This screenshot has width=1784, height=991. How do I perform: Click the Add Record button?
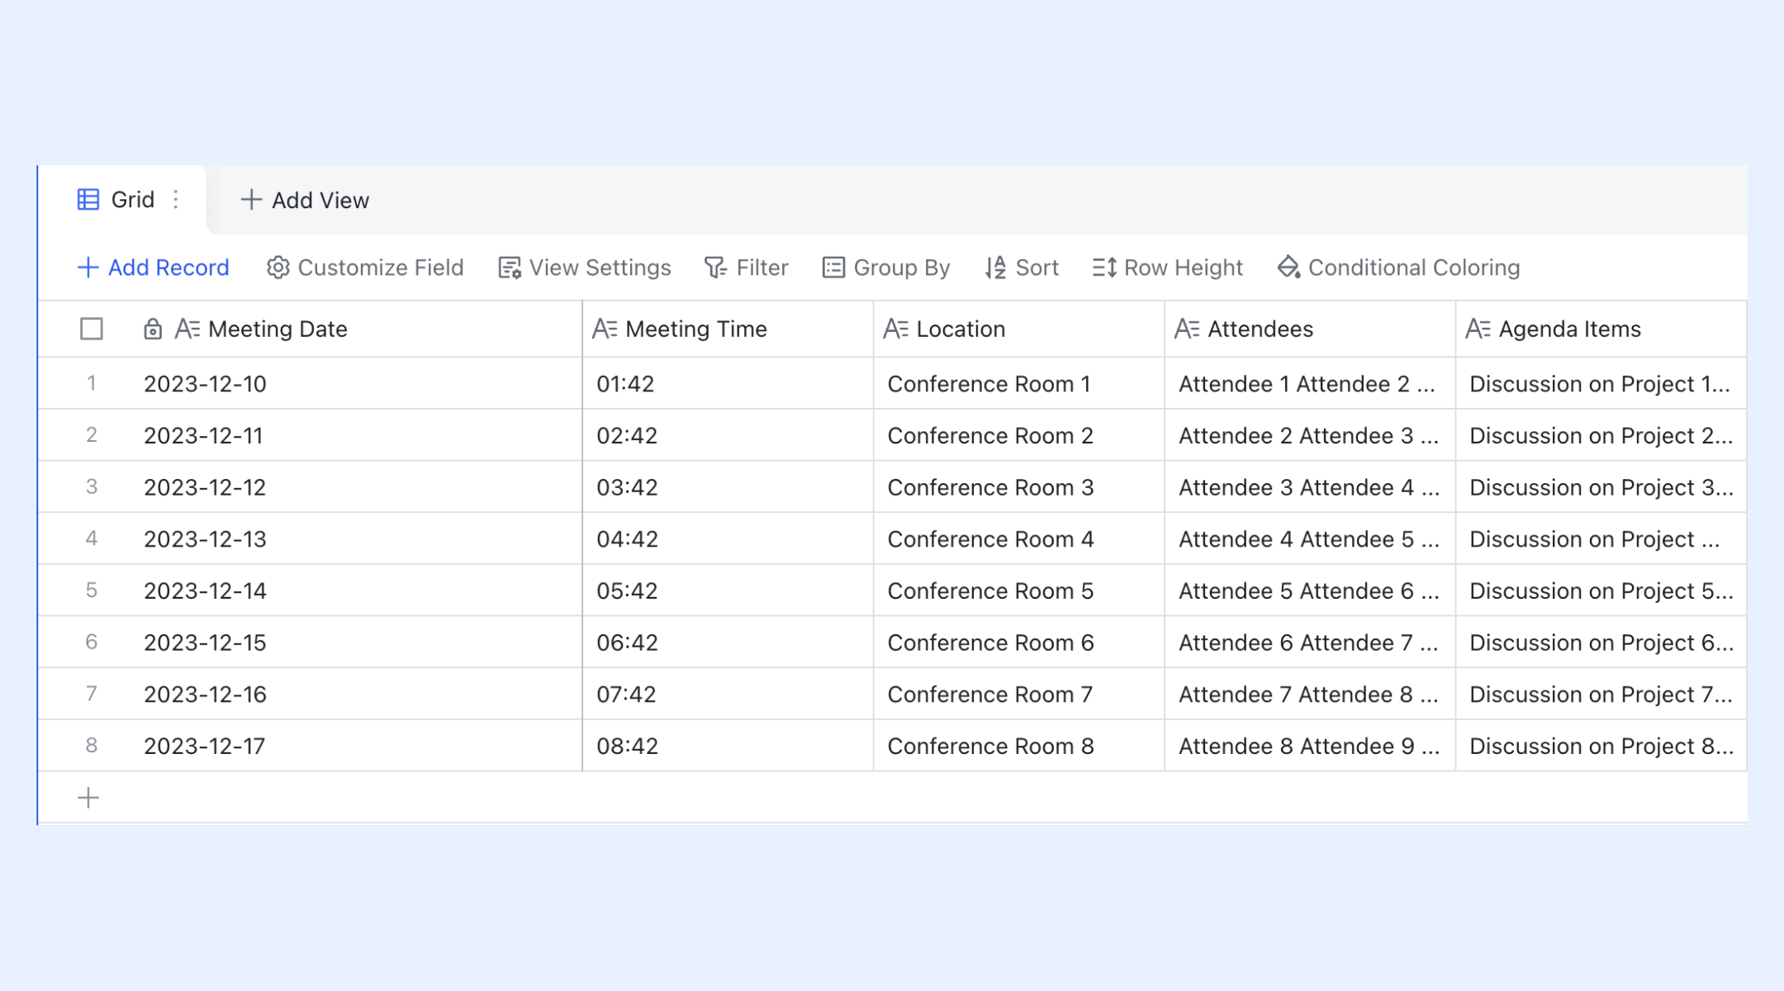153,268
